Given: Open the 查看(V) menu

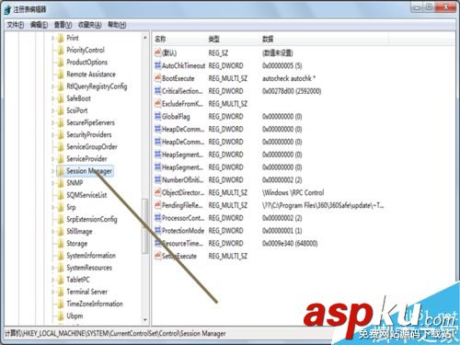Looking at the screenshot, I should [x=63, y=25].
